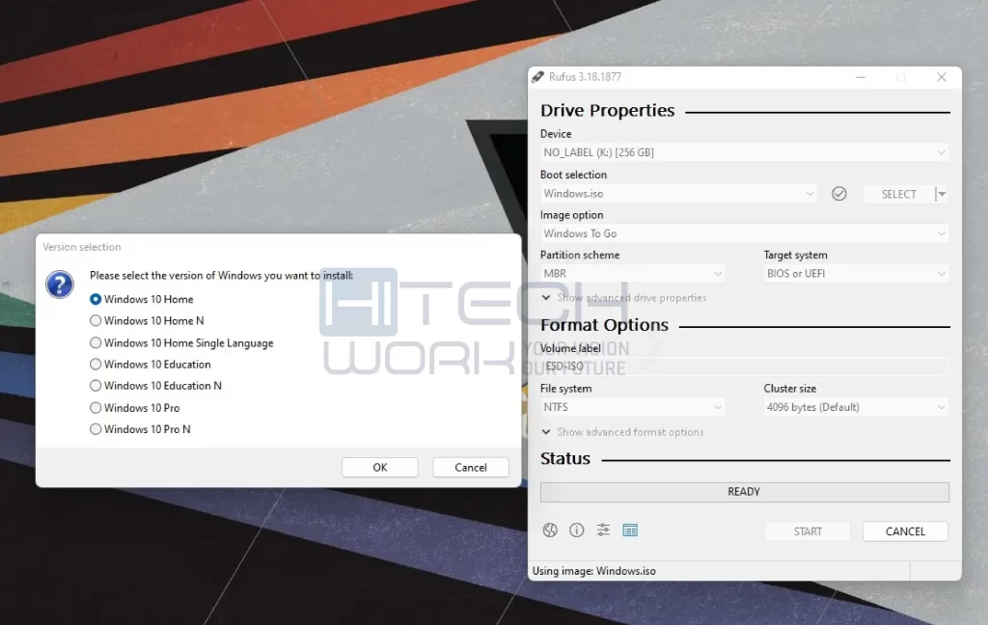Click OK in Version selection dialog
This screenshot has height=625, width=988.
pyautogui.click(x=380, y=468)
